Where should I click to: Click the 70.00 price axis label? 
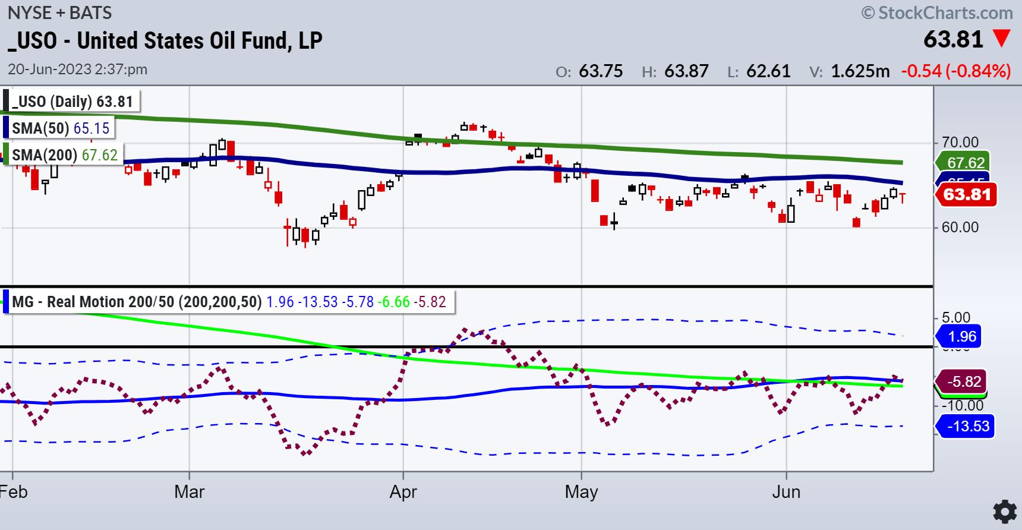click(960, 143)
